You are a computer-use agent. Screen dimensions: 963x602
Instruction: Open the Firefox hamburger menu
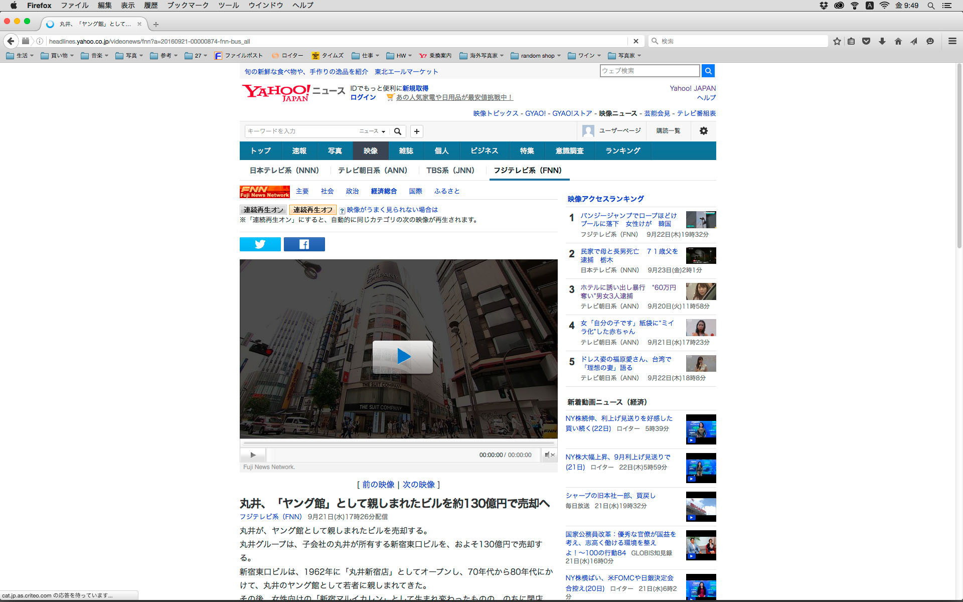click(x=952, y=41)
